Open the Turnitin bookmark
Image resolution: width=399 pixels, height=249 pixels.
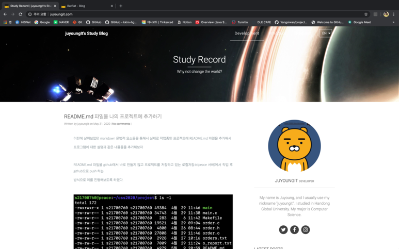click(x=240, y=22)
